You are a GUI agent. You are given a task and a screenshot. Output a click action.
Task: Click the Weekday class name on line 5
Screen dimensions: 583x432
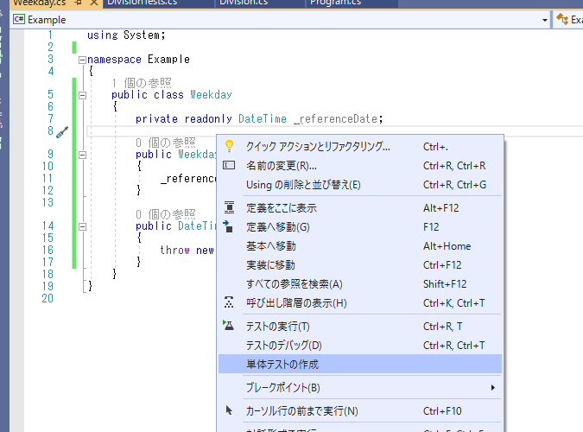pos(211,94)
